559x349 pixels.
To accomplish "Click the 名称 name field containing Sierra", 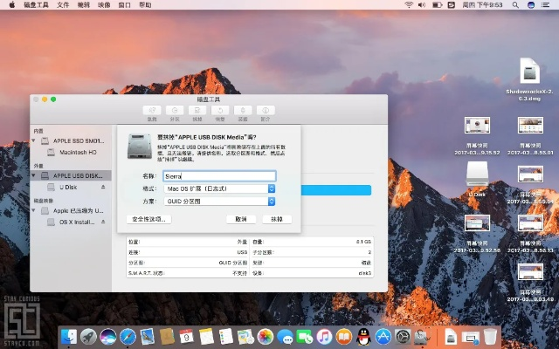I will pos(219,175).
